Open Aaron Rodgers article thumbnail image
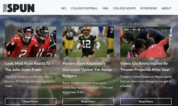Screen dimensions: 178x106 [88, 42]
